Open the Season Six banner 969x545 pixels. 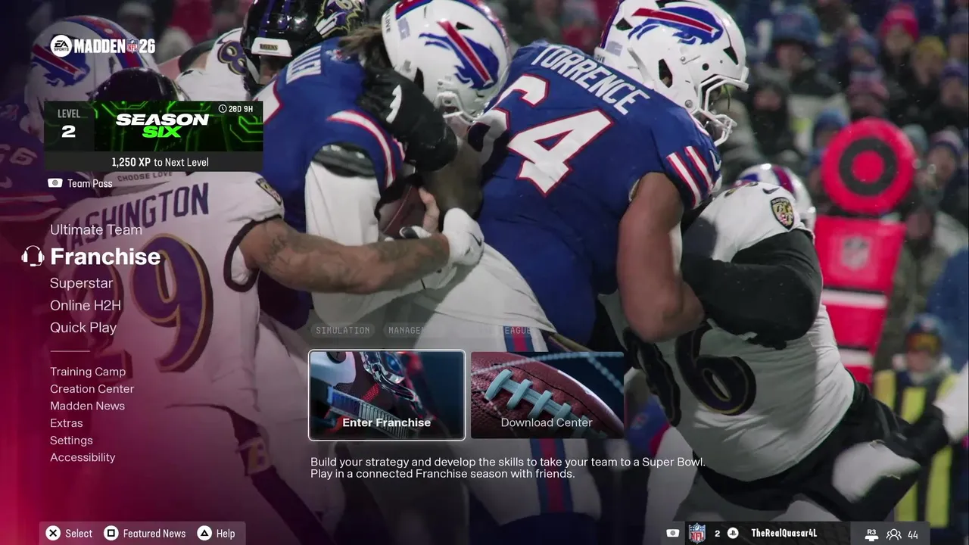[179, 126]
